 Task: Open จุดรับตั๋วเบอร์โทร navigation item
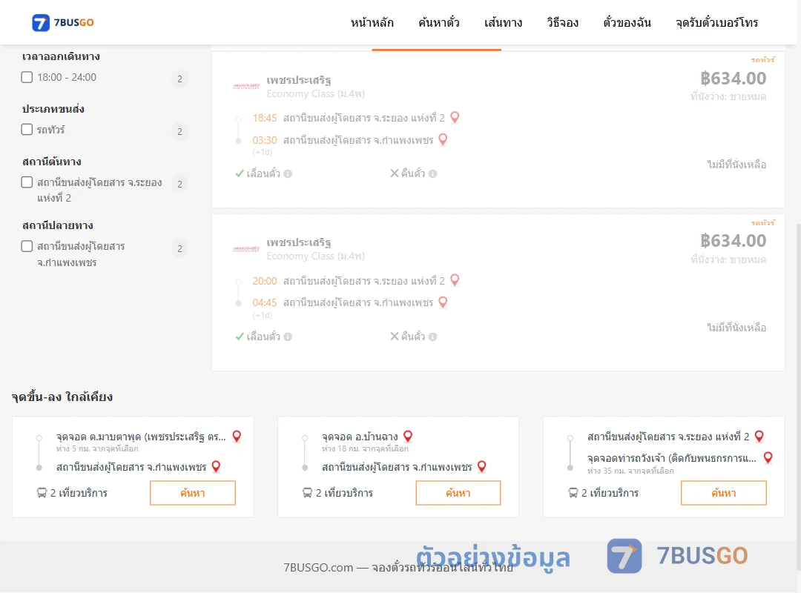(716, 22)
